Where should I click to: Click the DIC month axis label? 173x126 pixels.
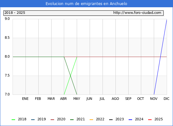pos(166,99)
